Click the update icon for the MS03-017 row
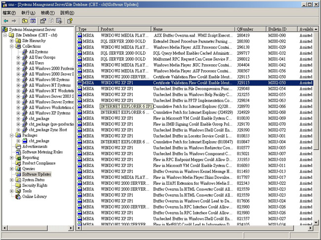The image size is (321, 240). click(80, 177)
